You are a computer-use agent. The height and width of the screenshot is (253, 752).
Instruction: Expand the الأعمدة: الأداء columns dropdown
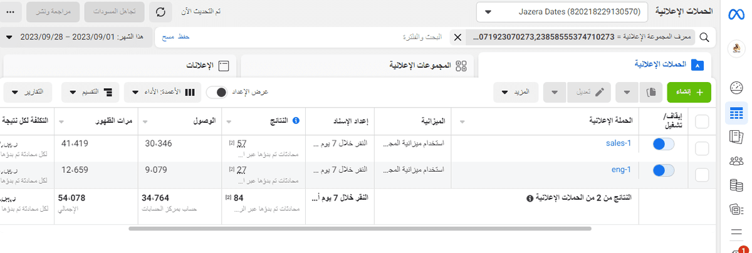[162, 92]
